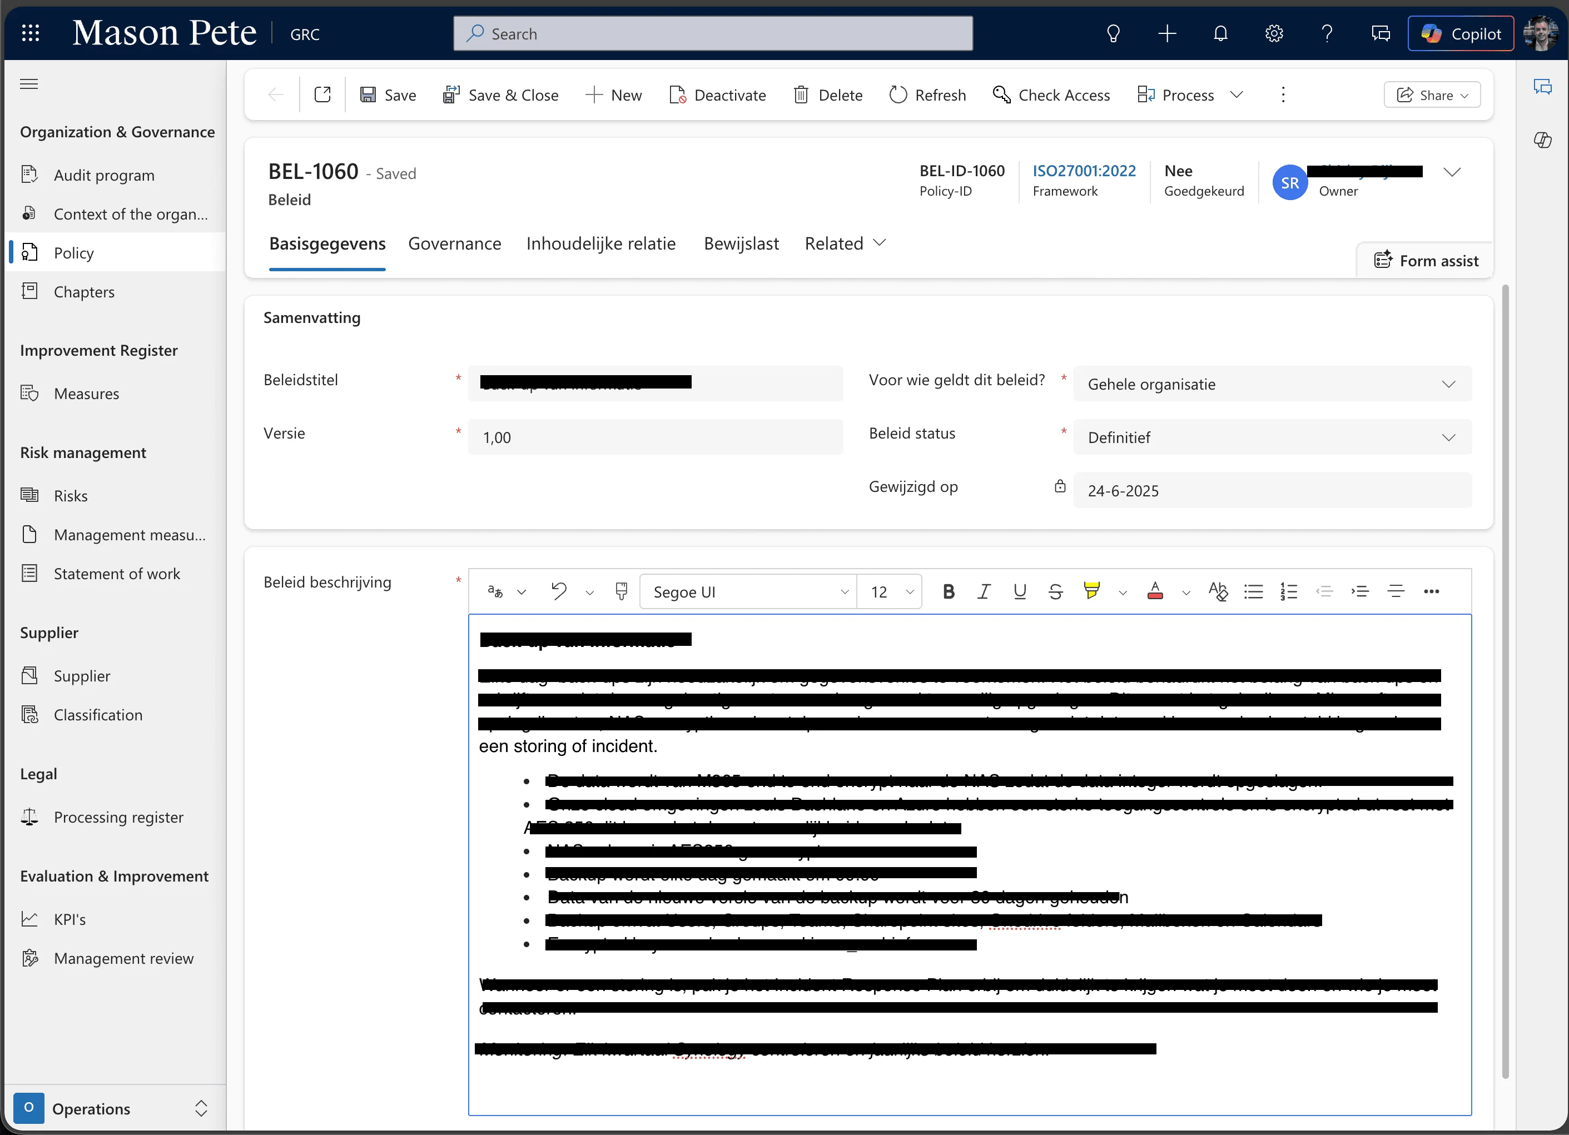
Task: Open the app launcher waffle icon
Action: coord(31,33)
